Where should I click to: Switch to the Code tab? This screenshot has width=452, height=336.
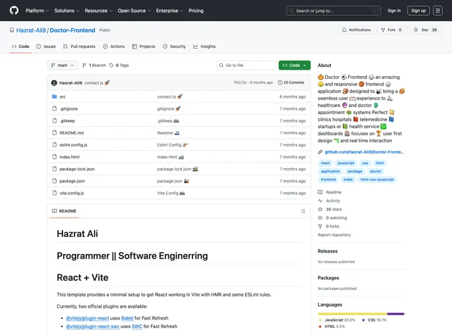[20, 47]
